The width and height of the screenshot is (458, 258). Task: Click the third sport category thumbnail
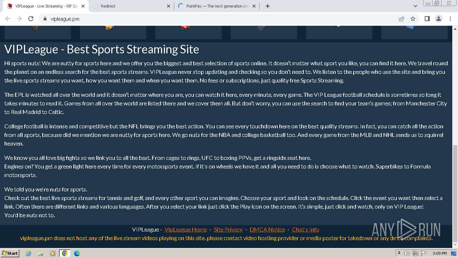(x=188, y=32)
